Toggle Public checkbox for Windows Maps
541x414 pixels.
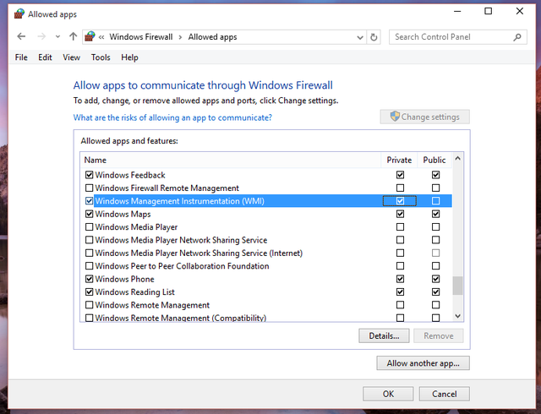[436, 214]
